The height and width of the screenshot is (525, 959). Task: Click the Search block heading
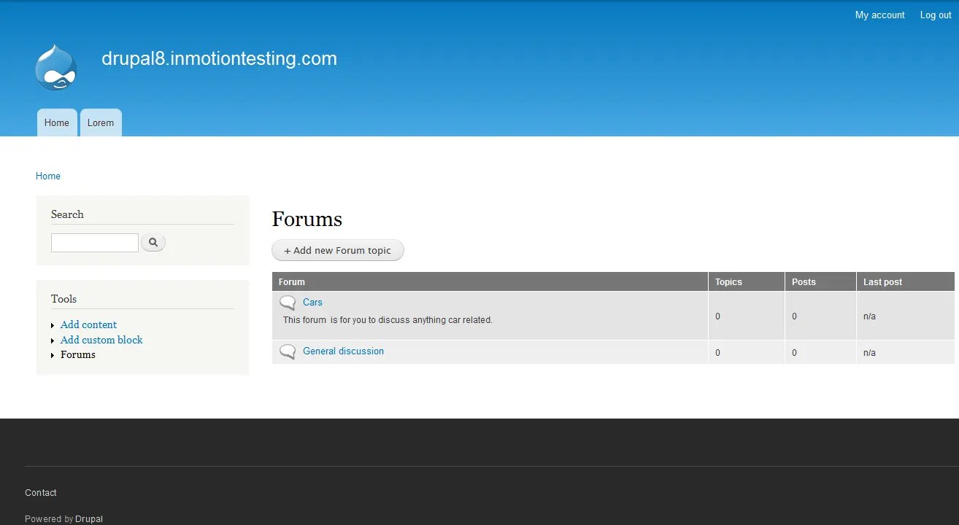67,214
